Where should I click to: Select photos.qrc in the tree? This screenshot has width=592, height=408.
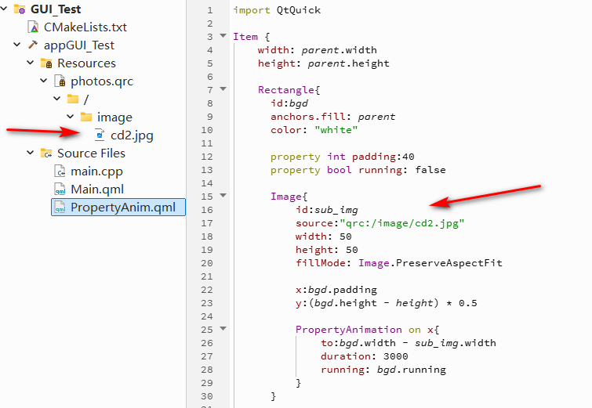[102, 81]
